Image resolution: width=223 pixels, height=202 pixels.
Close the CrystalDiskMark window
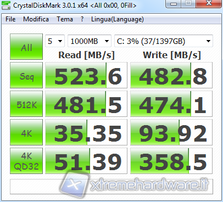209,3
